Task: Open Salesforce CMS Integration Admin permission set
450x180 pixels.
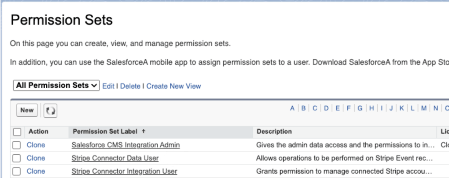Action: click(x=126, y=145)
